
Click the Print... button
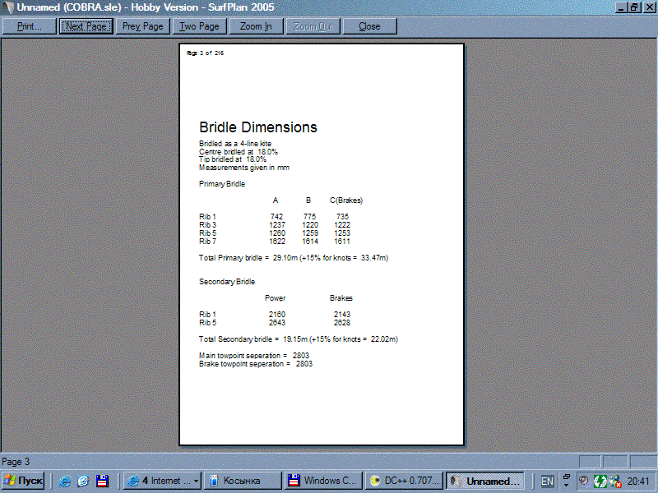(x=30, y=26)
